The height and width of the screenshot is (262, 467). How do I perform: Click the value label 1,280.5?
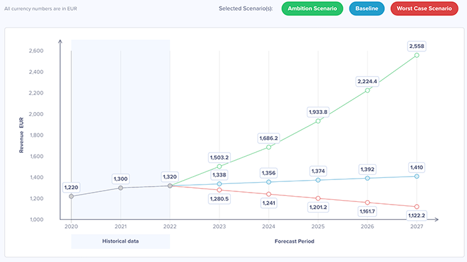(219, 199)
